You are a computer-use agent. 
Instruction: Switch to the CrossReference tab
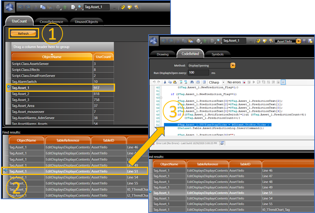(51, 22)
